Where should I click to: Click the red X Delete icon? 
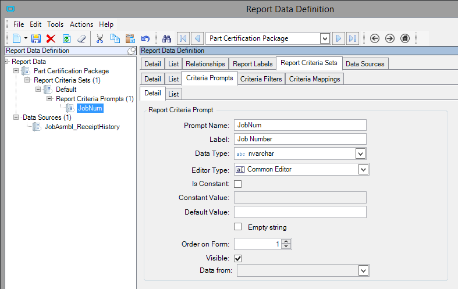(x=51, y=38)
